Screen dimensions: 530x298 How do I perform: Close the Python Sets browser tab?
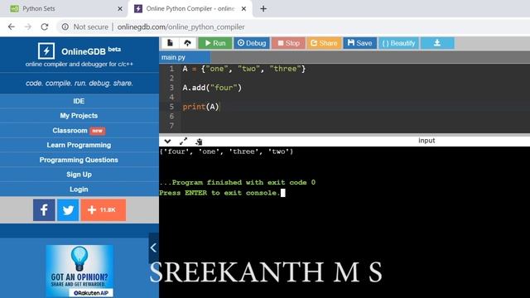pyautogui.click(x=120, y=9)
